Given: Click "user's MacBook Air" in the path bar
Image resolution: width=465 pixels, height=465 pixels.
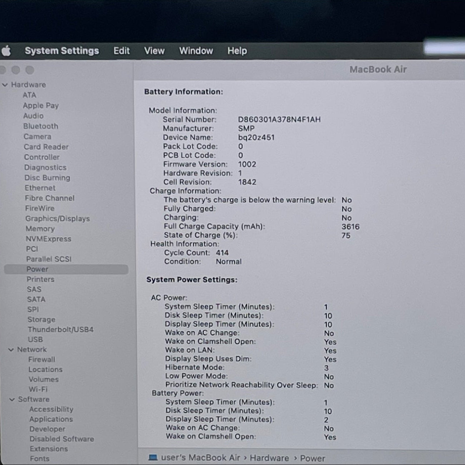Looking at the screenshot, I should (x=200, y=458).
